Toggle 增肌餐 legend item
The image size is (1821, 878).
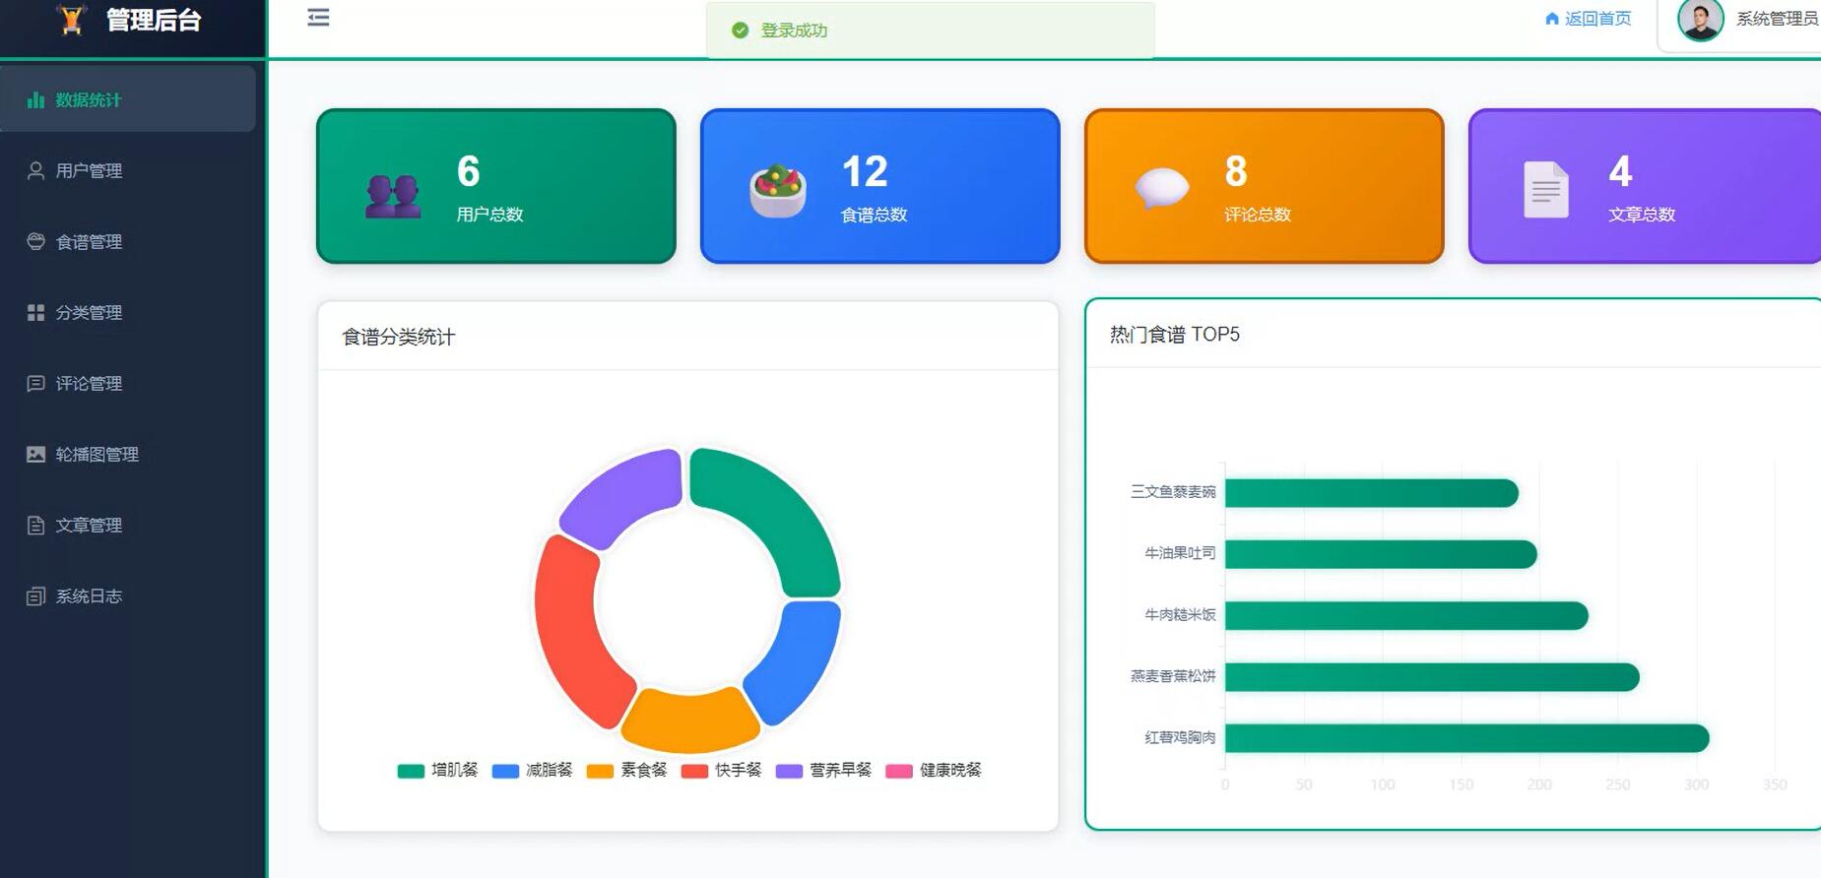point(437,770)
